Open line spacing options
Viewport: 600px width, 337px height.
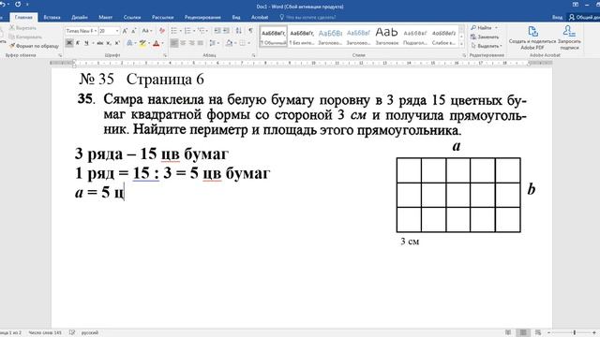pos(213,43)
